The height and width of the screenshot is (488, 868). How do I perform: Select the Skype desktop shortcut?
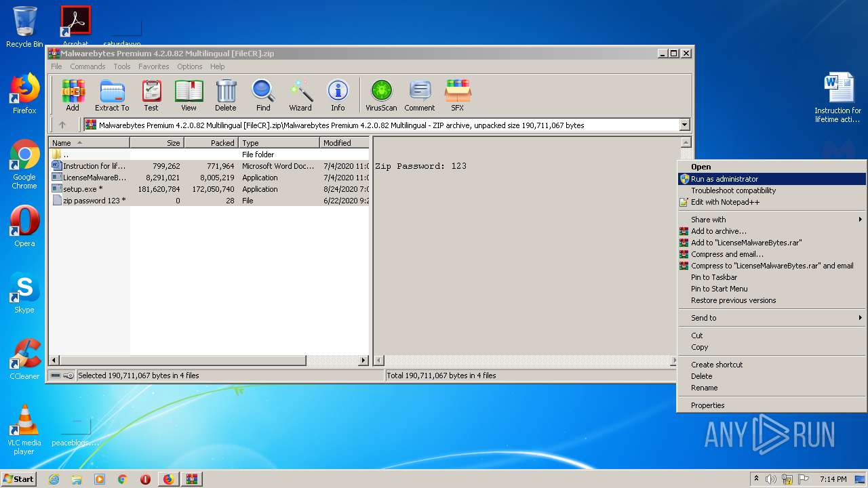24,293
